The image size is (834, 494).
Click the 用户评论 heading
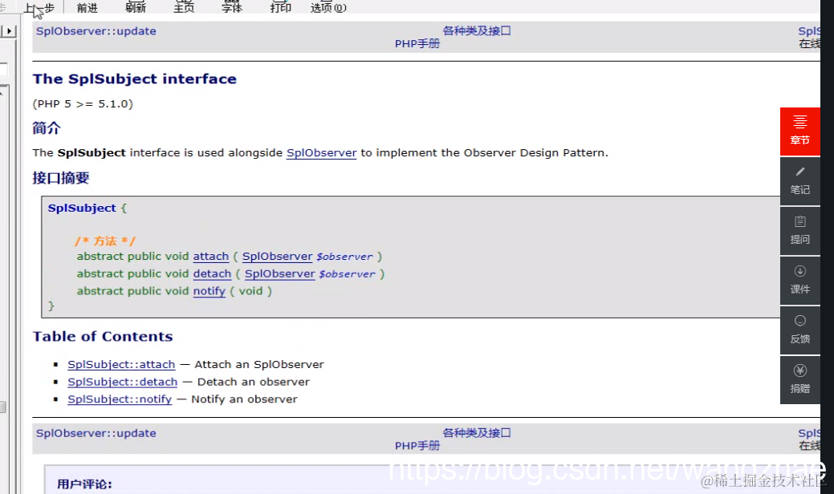point(84,484)
